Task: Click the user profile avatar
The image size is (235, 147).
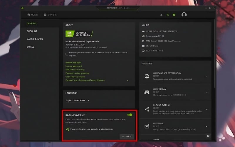Action: click(x=184, y=15)
